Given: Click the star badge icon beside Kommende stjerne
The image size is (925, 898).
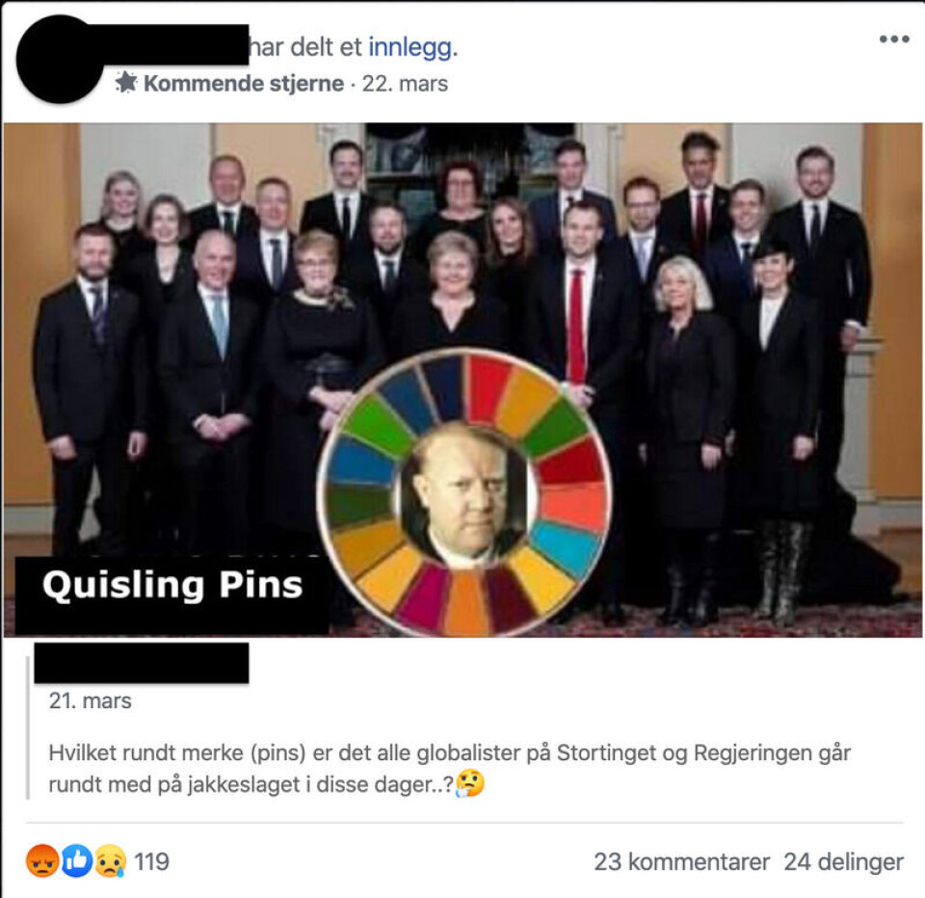Looking at the screenshot, I should click(126, 83).
